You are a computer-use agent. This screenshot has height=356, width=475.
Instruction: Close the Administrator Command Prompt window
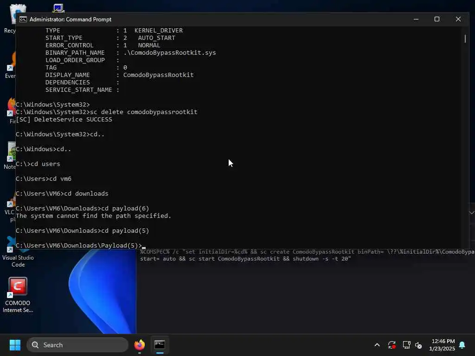(x=458, y=19)
